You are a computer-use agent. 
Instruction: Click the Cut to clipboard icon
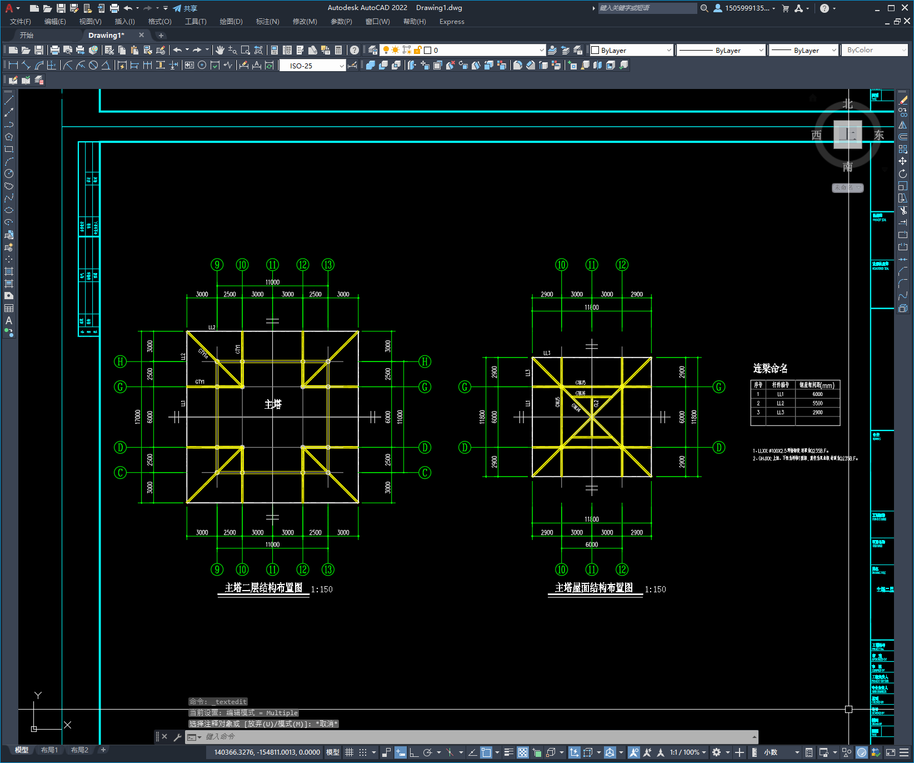109,50
